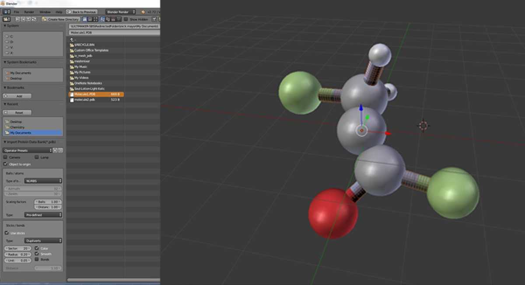Adjust the Balls scaling factor field

pos(49,202)
